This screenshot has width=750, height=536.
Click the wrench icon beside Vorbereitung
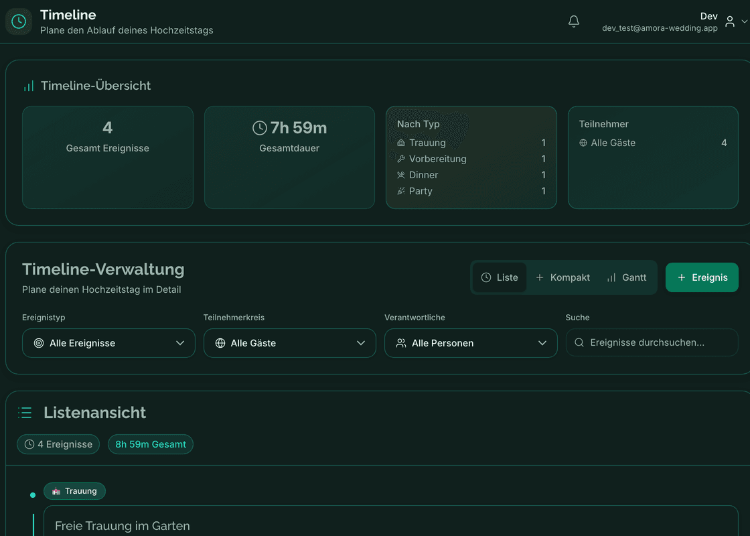coord(401,159)
